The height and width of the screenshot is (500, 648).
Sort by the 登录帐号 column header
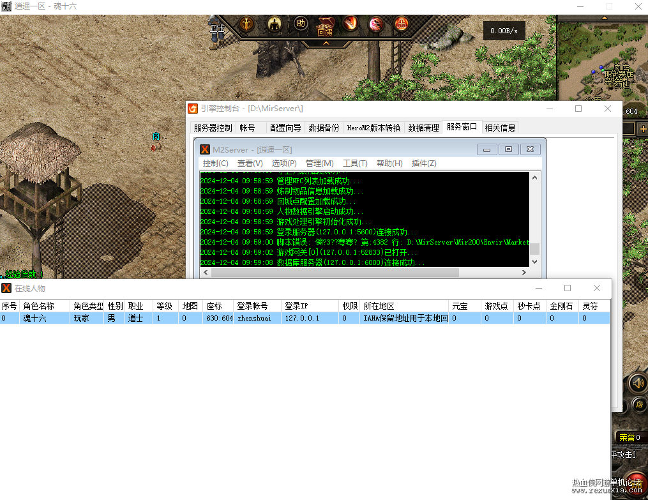(x=257, y=306)
